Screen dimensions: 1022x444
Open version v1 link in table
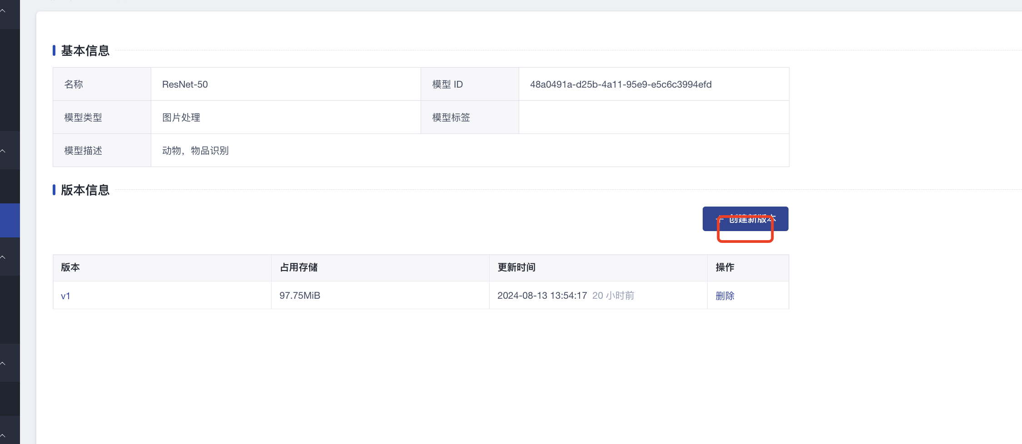click(x=65, y=296)
